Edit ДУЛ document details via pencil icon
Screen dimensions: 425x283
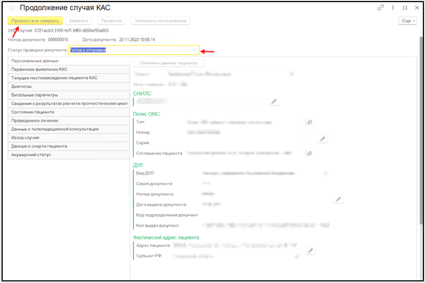tap(338, 200)
